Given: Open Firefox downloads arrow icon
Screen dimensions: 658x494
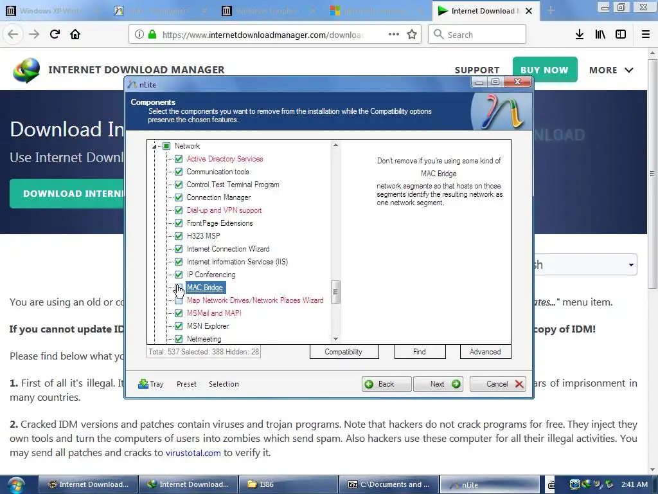Looking at the screenshot, I should 580,35.
